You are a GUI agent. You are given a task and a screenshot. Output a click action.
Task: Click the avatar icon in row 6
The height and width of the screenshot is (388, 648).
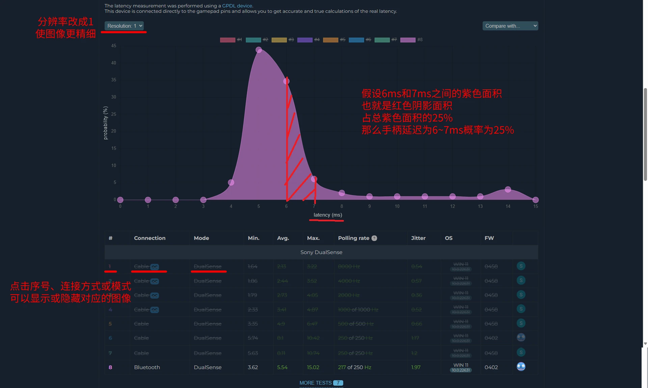tap(521, 337)
